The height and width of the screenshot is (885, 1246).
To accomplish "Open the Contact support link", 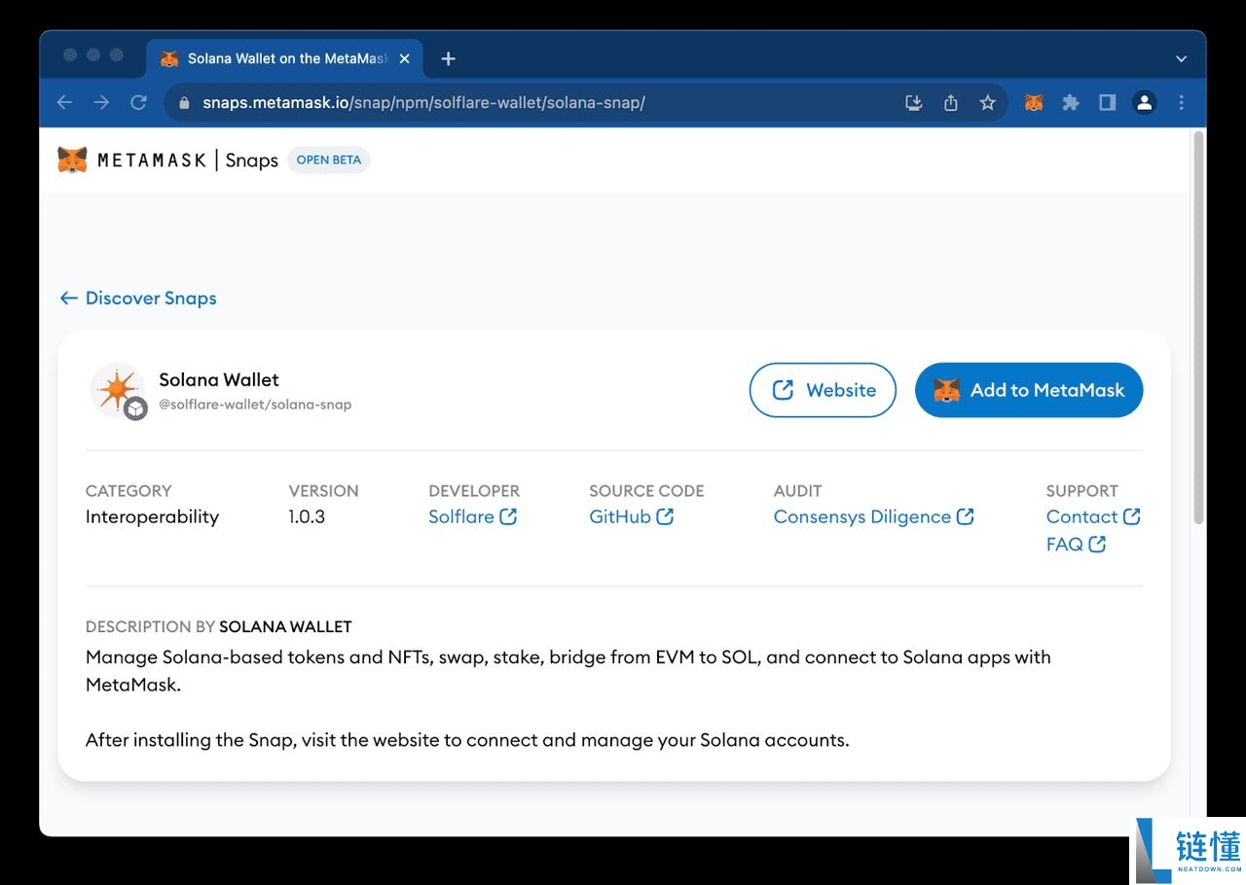I will [x=1093, y=516].
